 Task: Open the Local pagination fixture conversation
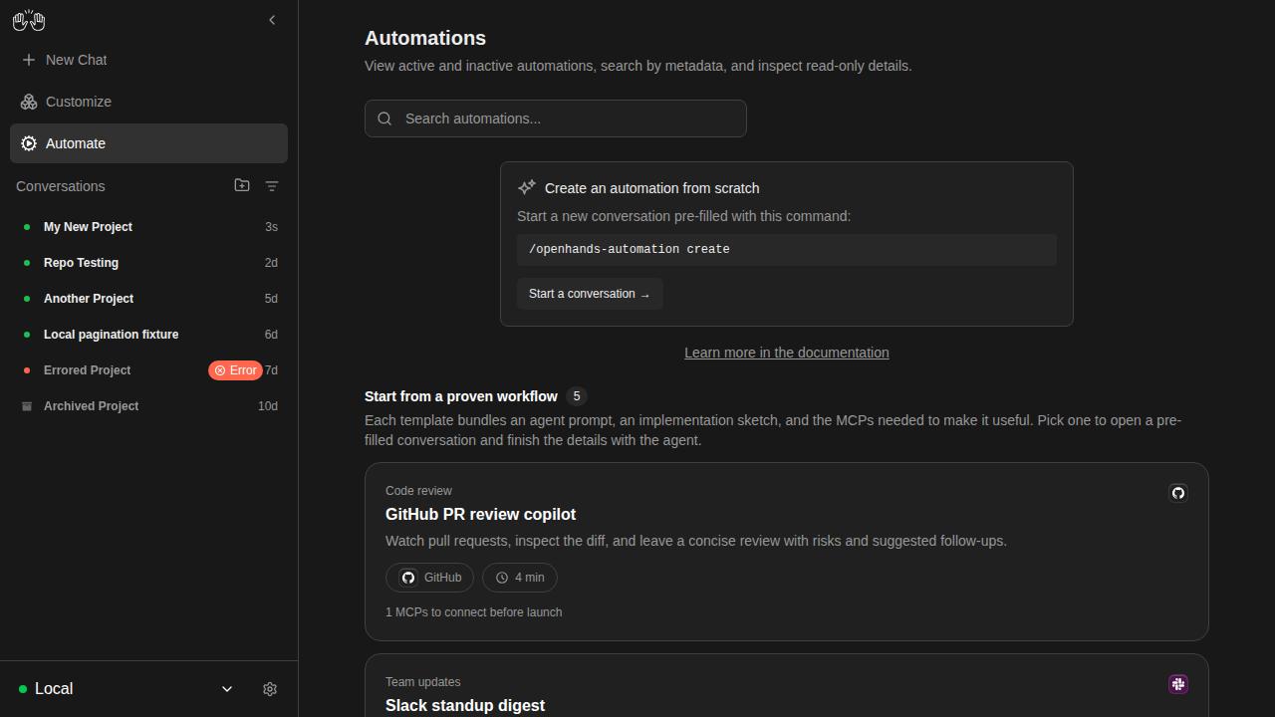coord(148,335)
